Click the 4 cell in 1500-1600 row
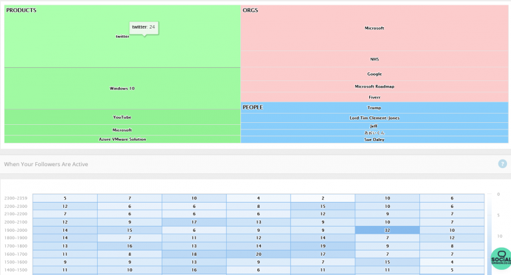 click(x=452, y=262)
